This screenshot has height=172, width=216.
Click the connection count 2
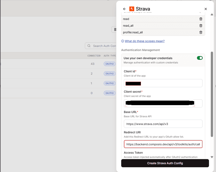click(92, 74)
